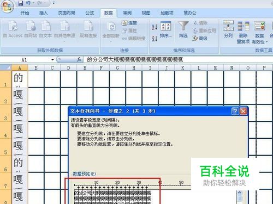Click 删除重复项 remove duplicates

pyautogui.click(x=243, y=32)
